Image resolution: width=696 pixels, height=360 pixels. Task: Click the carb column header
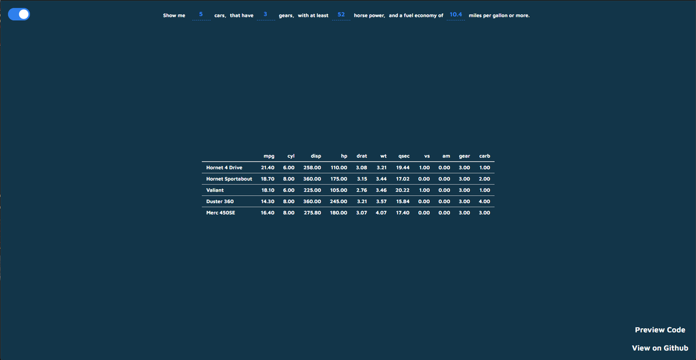[485, 156]
